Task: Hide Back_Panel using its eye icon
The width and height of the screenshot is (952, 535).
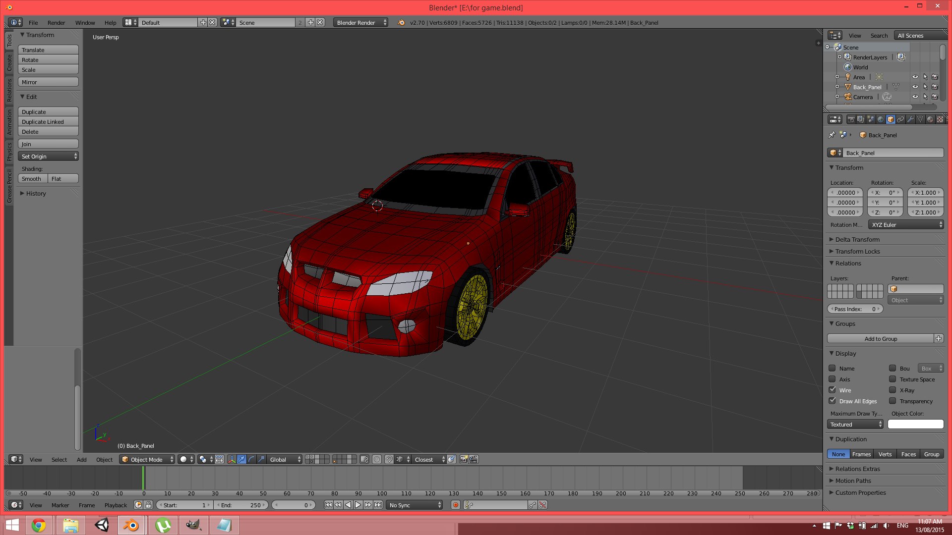Action: pyautogui.click(x=915, y=87)
